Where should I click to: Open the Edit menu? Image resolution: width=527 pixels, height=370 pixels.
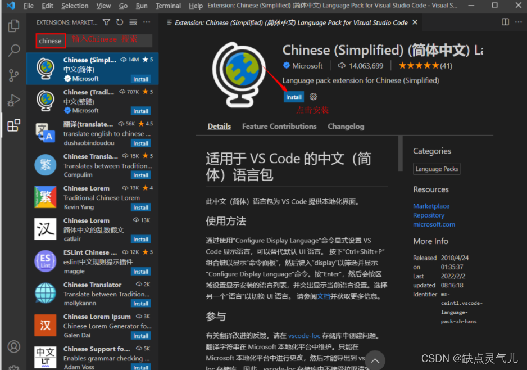47,6
